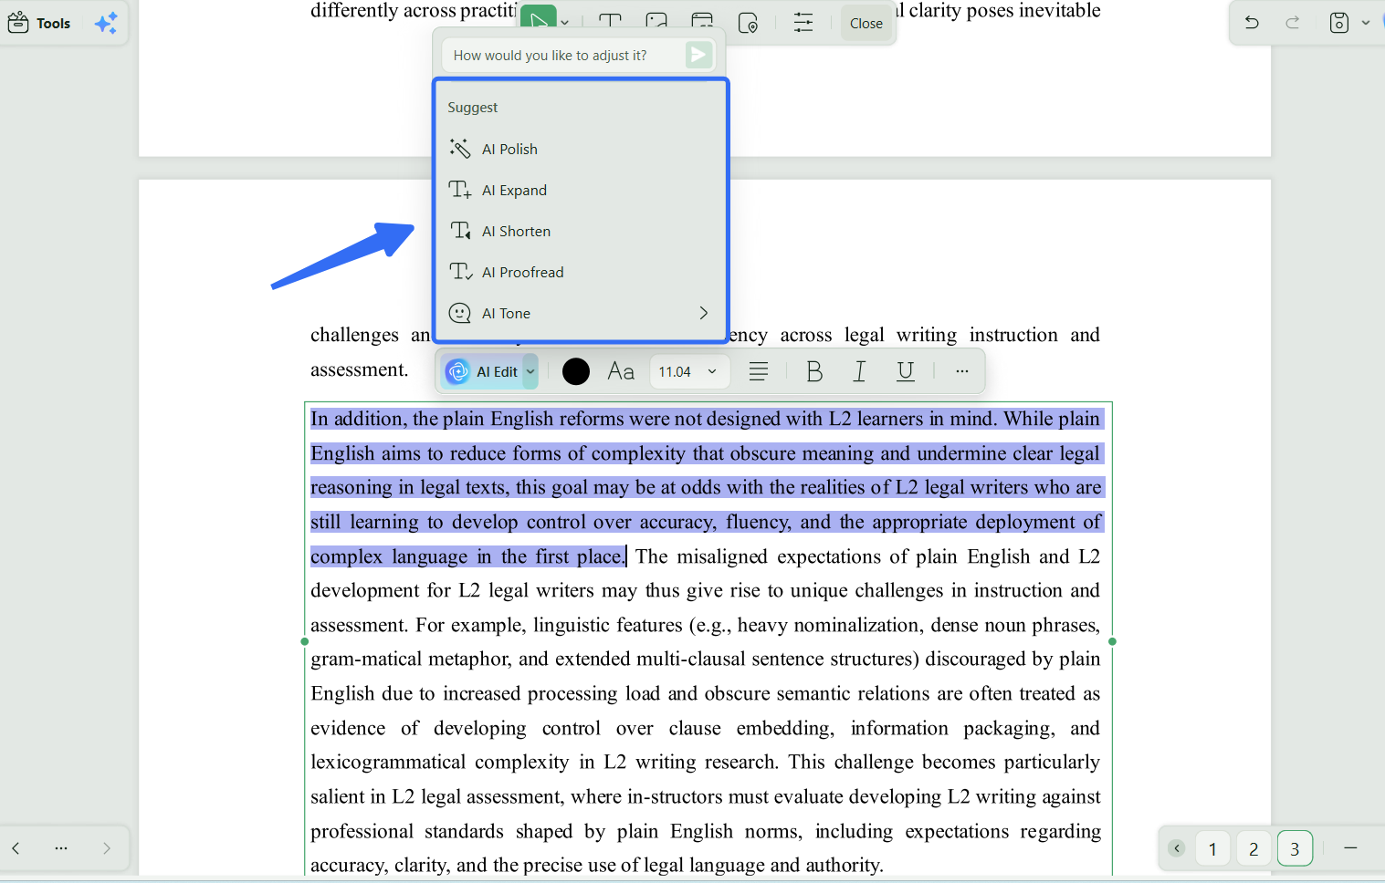The image size is (1385, 883).
Task: Click the right resize handle of text box
Action: click(x=1112, y=641)
